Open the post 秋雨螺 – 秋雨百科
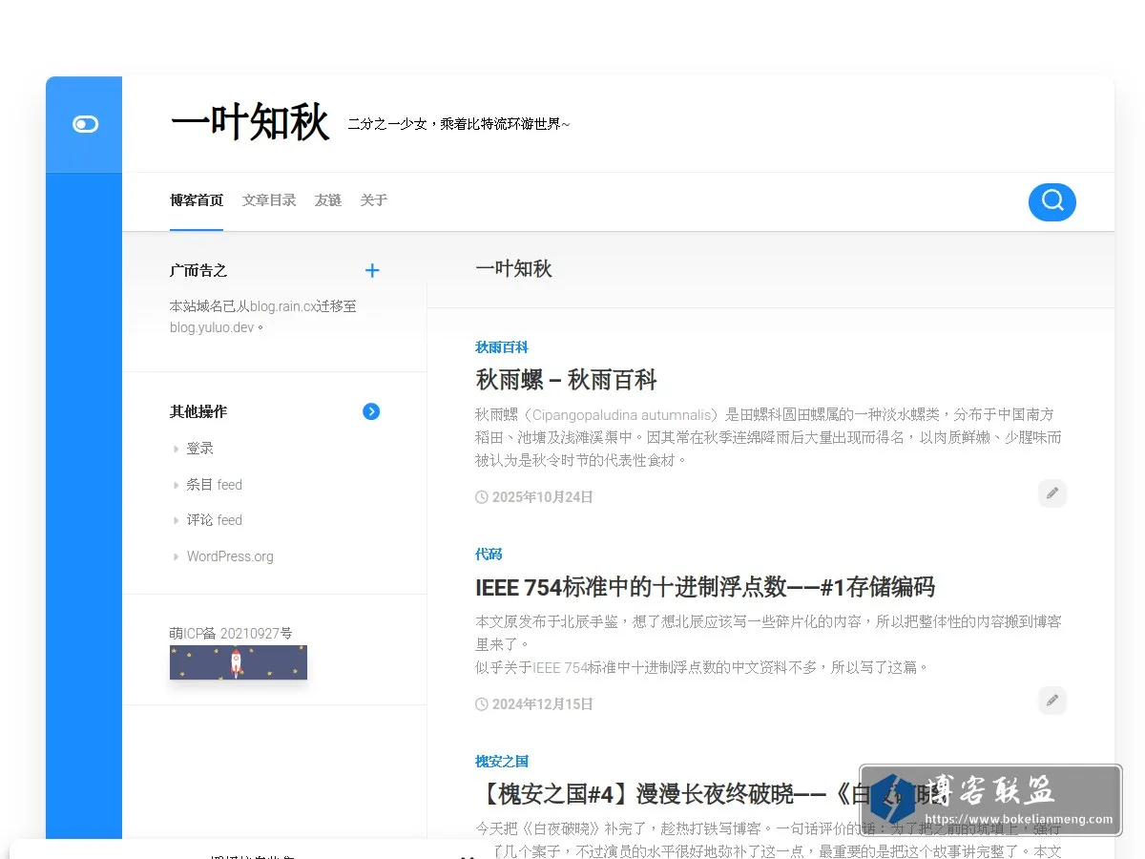1145x859 pixels. tap(567, 380)
